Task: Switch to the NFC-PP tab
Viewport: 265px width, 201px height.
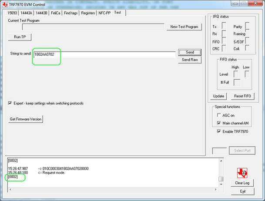Action: point(104,13)
